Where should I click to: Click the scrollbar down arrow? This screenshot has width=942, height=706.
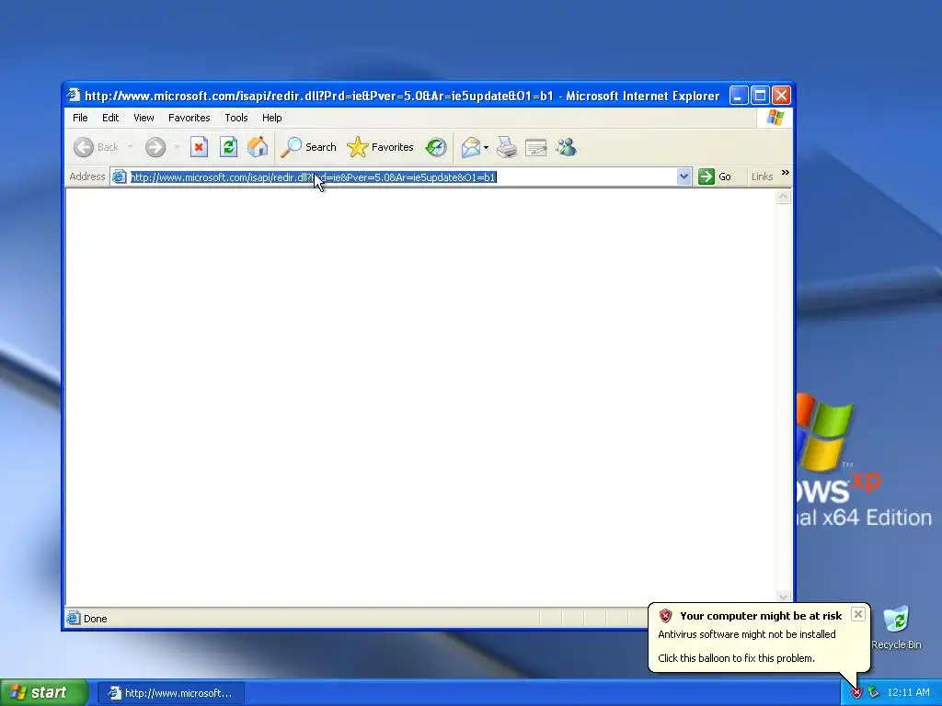tap(783, 596)
